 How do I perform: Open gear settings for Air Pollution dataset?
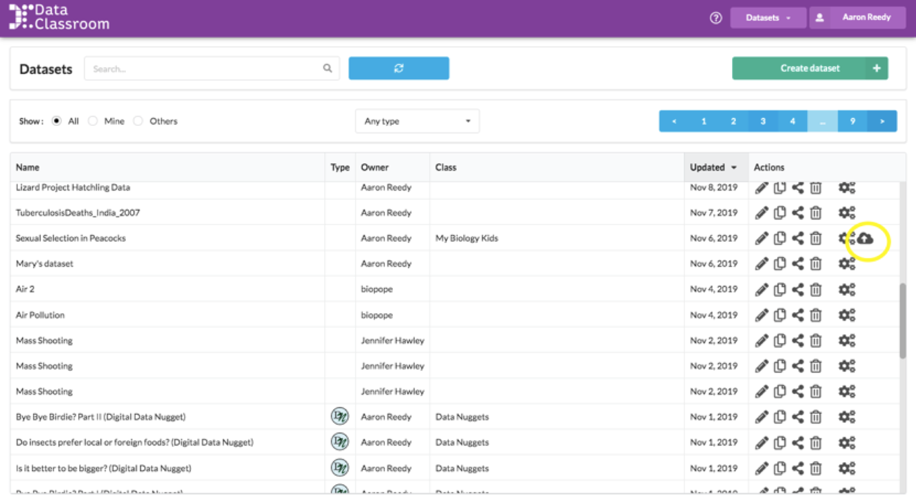coord(846,315)
